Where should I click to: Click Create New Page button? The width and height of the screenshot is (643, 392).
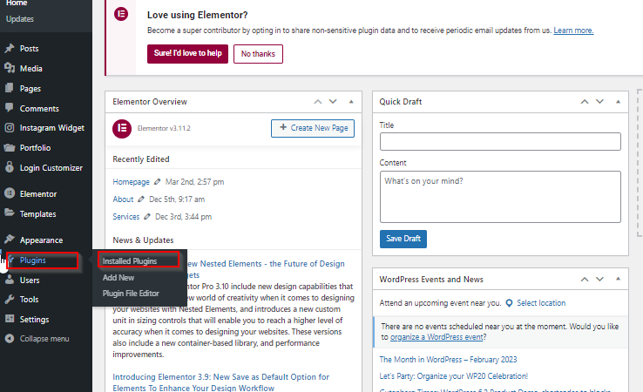(x=313, y=128)
